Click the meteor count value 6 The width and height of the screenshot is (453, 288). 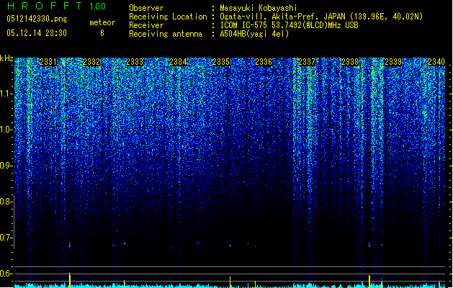pyautogui.click(x=102, y=33)
